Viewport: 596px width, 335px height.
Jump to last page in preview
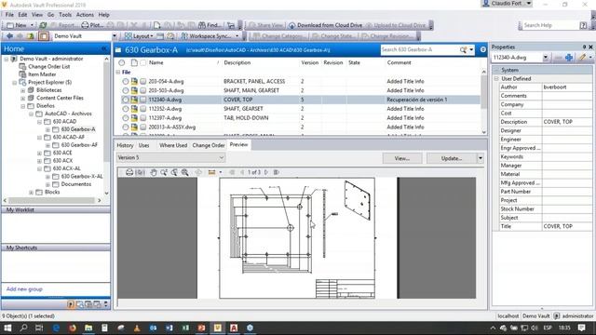tap(277, 172)
